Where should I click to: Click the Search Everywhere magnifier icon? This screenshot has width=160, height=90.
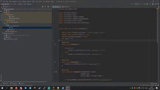point(158,4)
